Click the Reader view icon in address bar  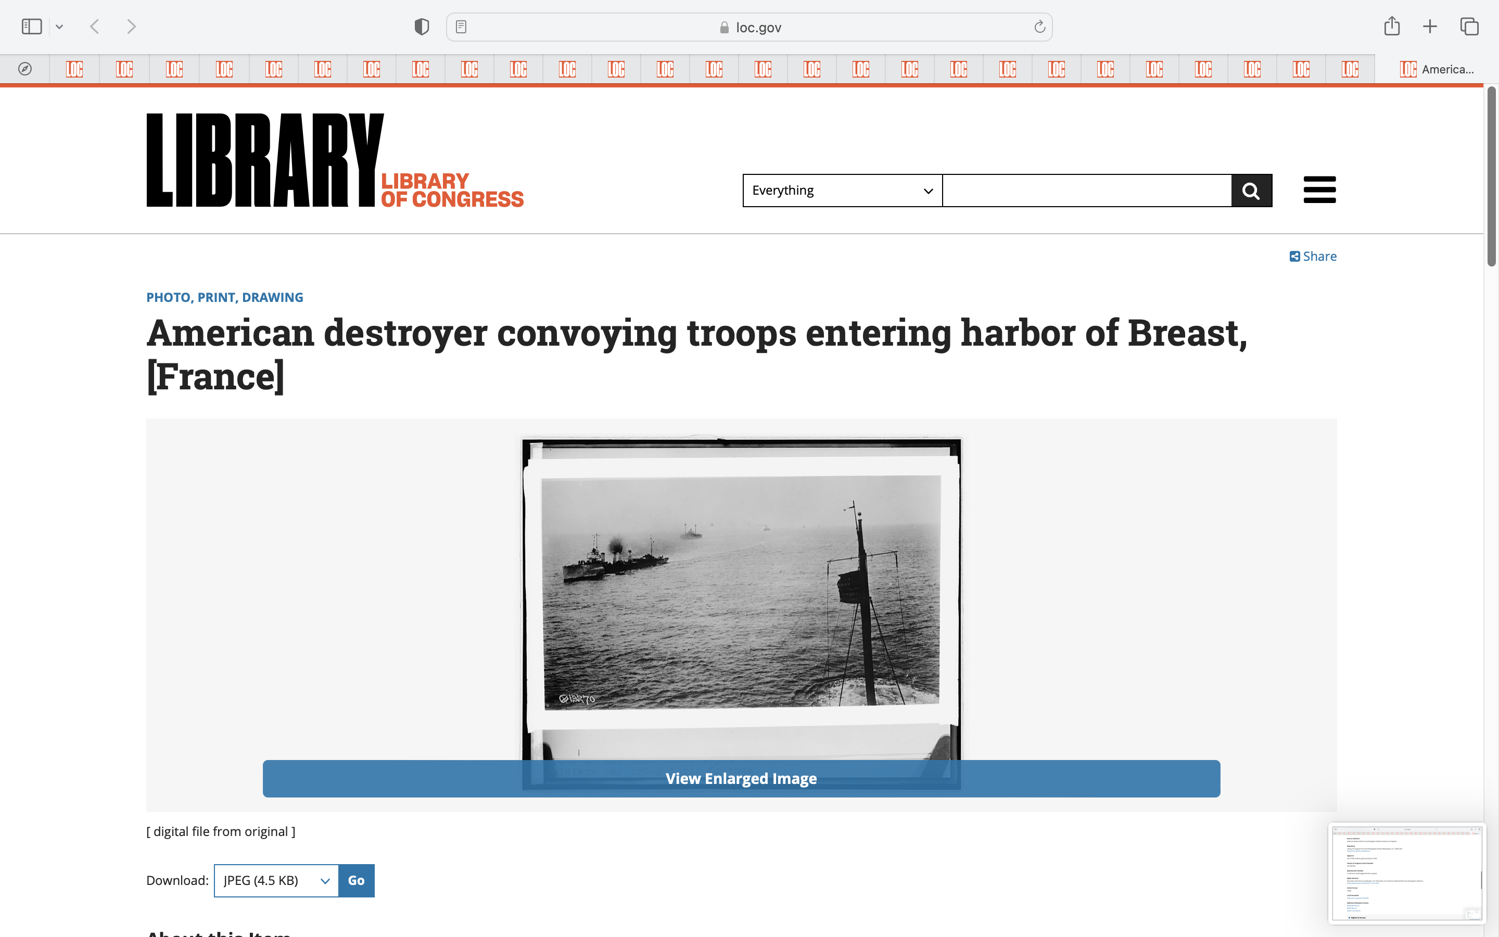pos(461,27)
